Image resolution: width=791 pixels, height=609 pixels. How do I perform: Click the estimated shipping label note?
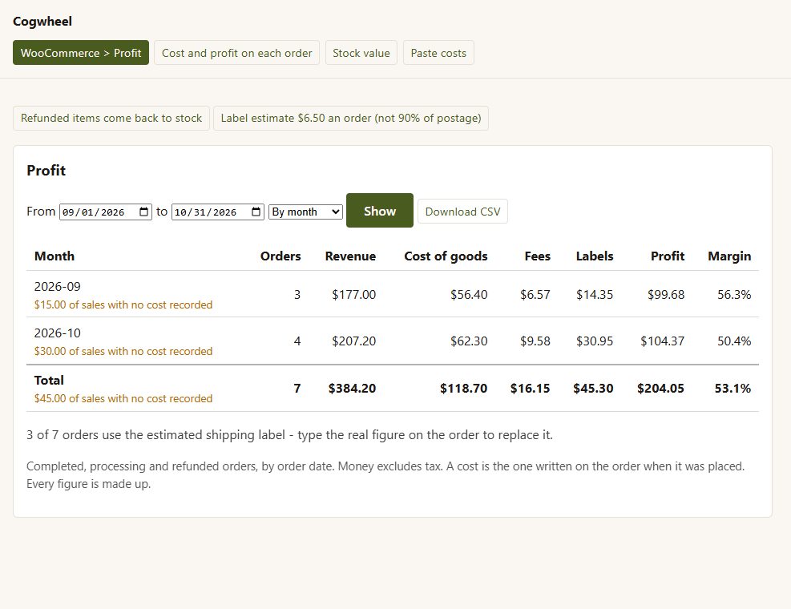289,435
